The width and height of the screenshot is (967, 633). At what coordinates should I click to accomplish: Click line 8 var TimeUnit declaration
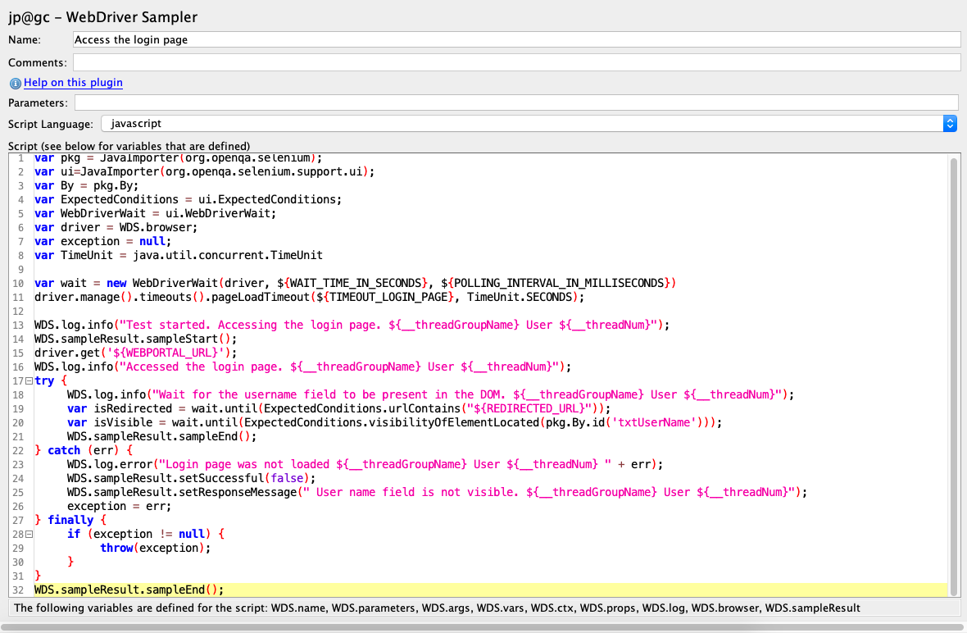(178, 256)
